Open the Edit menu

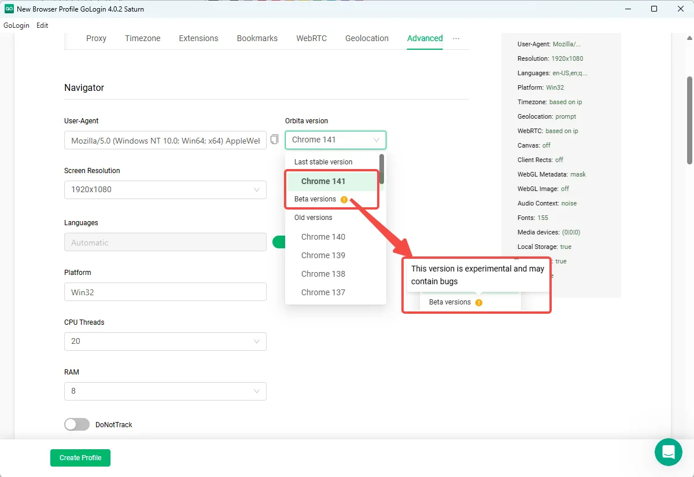(42, 25)
